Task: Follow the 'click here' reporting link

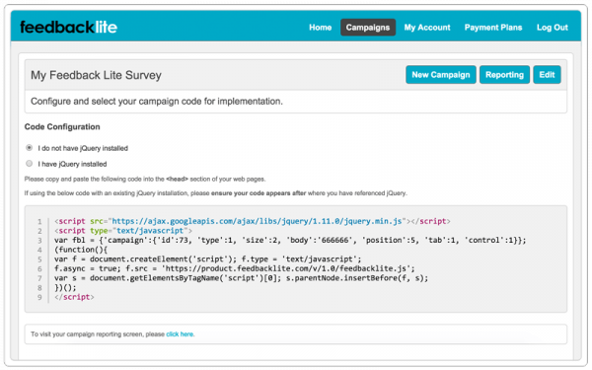Action: point(181,334)
